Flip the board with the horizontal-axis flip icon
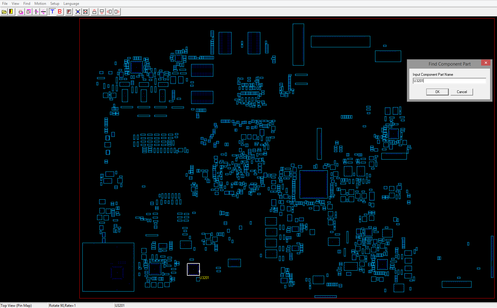Image resolution: width=497 pixels, height=308 pixels. click(44, 12)
